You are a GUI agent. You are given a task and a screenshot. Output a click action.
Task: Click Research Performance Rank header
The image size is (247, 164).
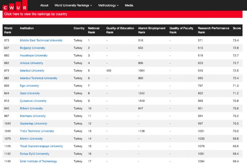[213, 30]
